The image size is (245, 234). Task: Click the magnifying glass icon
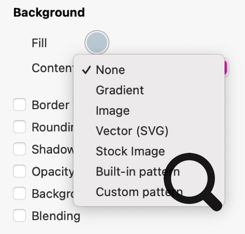click(192, 182)
